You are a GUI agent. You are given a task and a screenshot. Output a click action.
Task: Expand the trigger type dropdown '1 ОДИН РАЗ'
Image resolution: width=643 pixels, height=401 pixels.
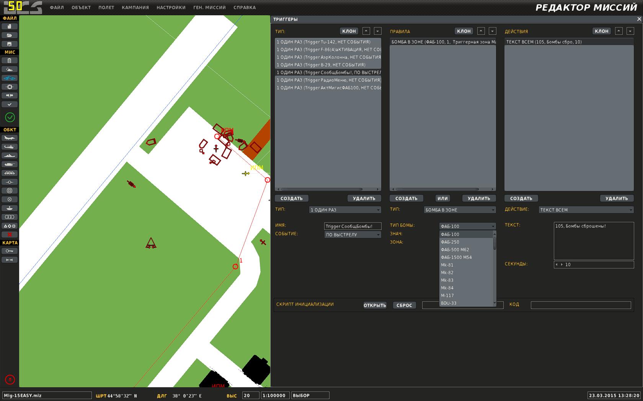click(345, 210)
